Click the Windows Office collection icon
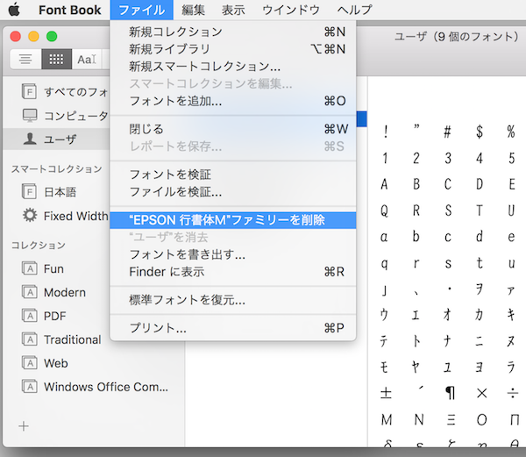Image resolution: width=526 pixels, height=457 pixels. pos(30,387)
